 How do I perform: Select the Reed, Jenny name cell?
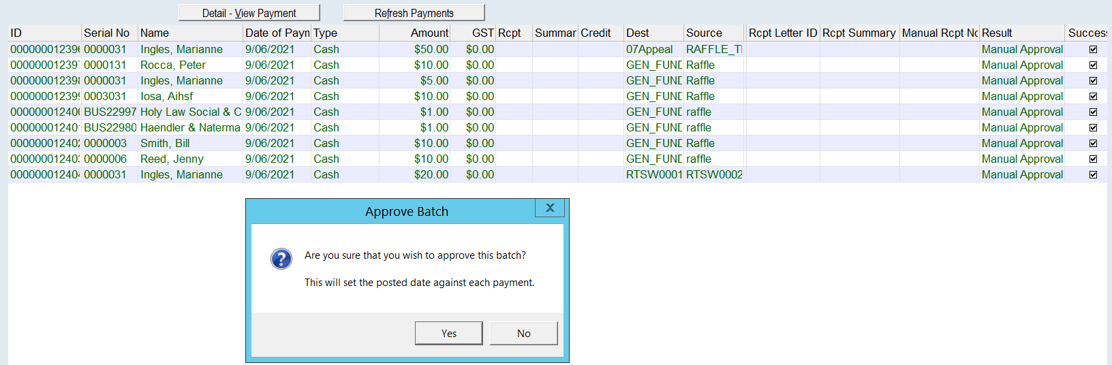190,159
